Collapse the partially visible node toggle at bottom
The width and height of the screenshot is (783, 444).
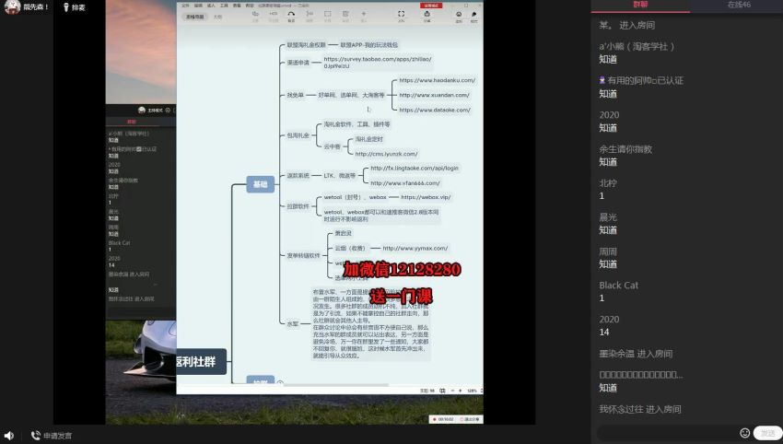pyautogui.click(x=280, y=383)
